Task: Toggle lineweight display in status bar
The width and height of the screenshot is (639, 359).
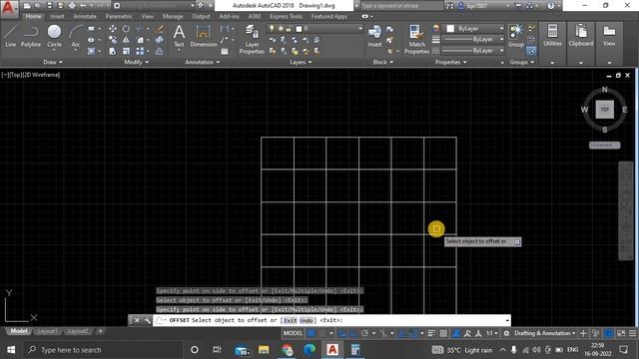Action: (x=431, y=333)
